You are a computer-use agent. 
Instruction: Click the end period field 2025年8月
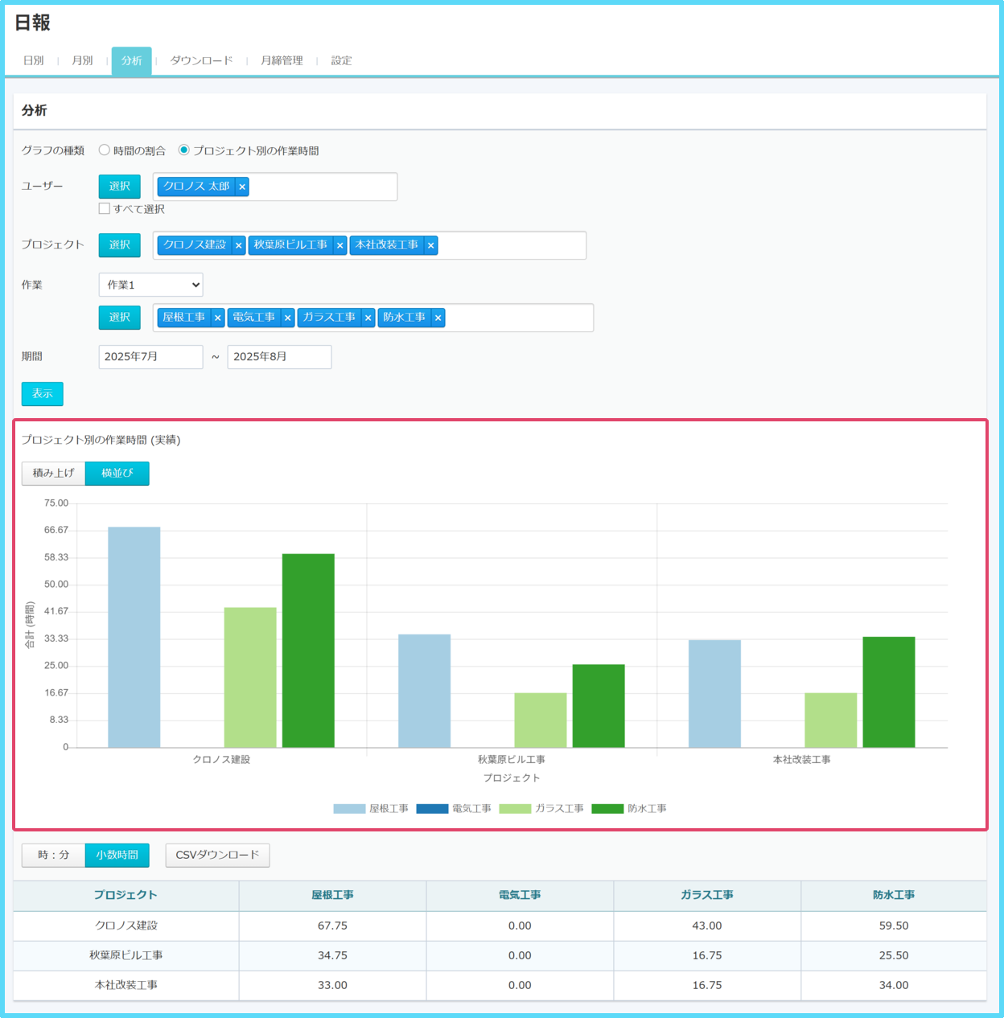pyautogui.click(x=280, y=357)
